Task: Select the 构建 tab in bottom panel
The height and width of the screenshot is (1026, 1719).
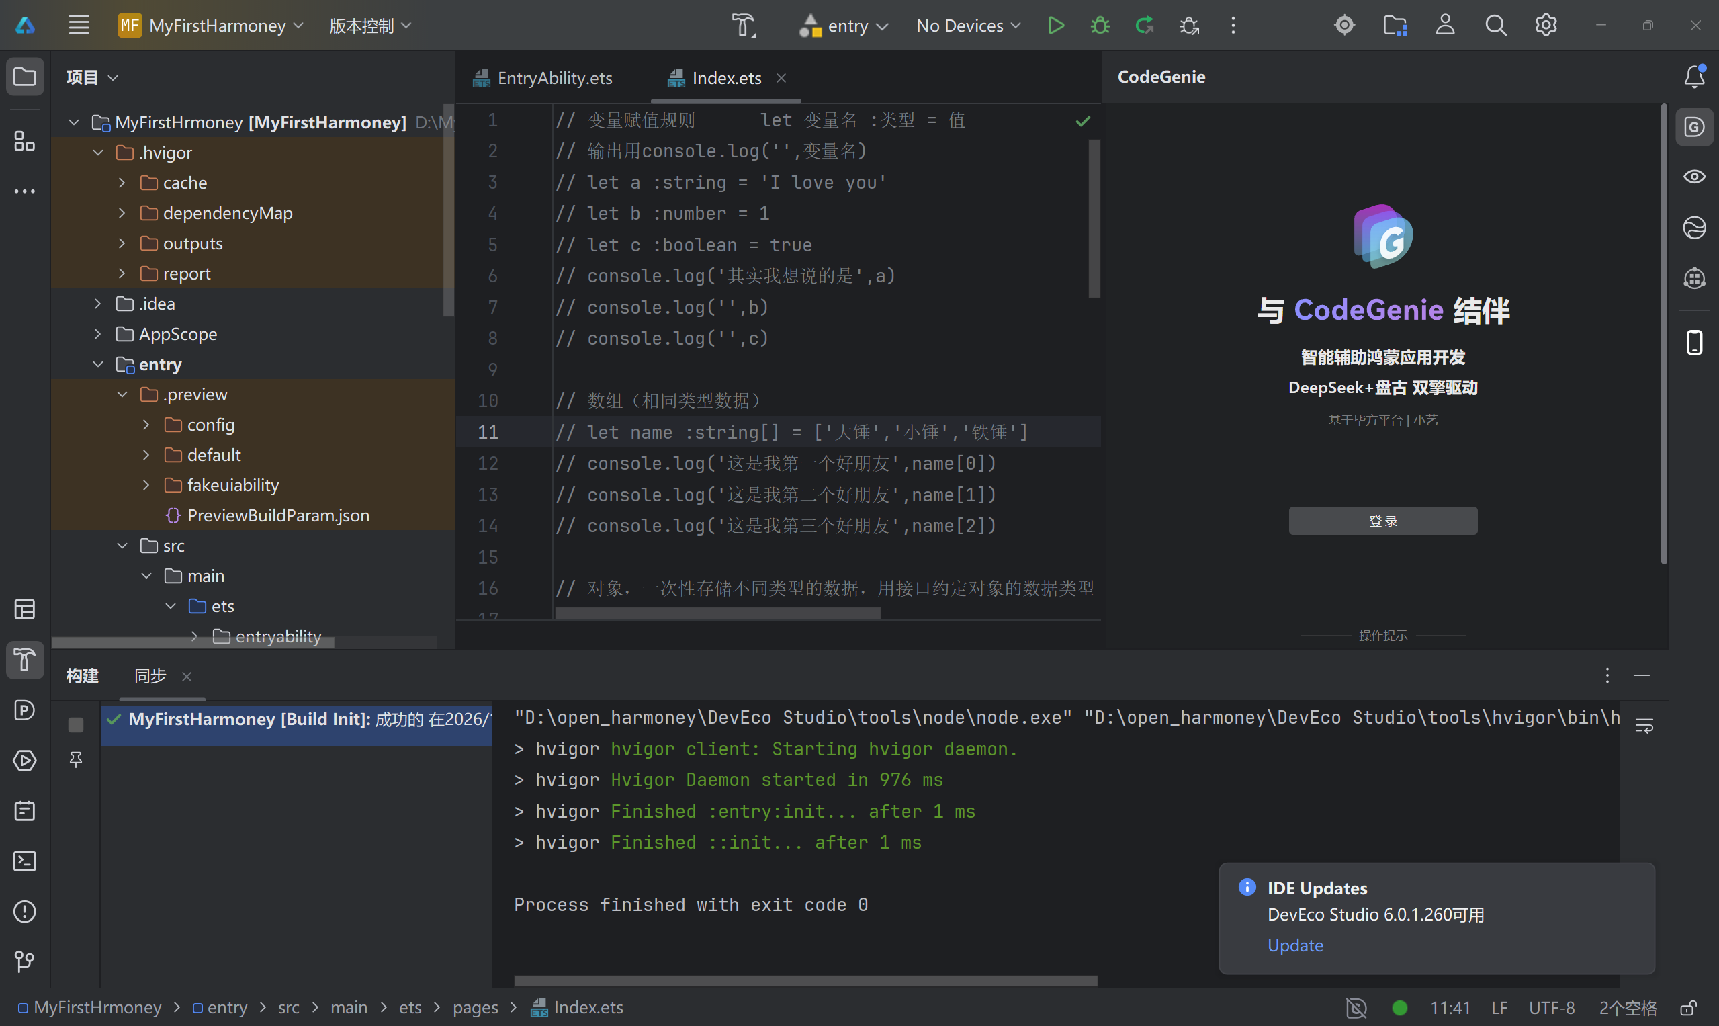Action: 82,675
